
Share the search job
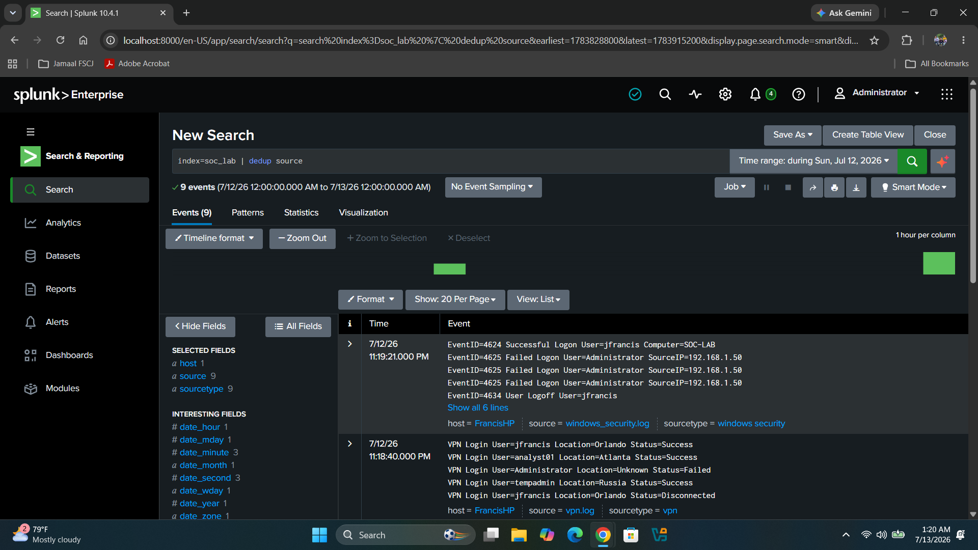click(x=813, y=187)
